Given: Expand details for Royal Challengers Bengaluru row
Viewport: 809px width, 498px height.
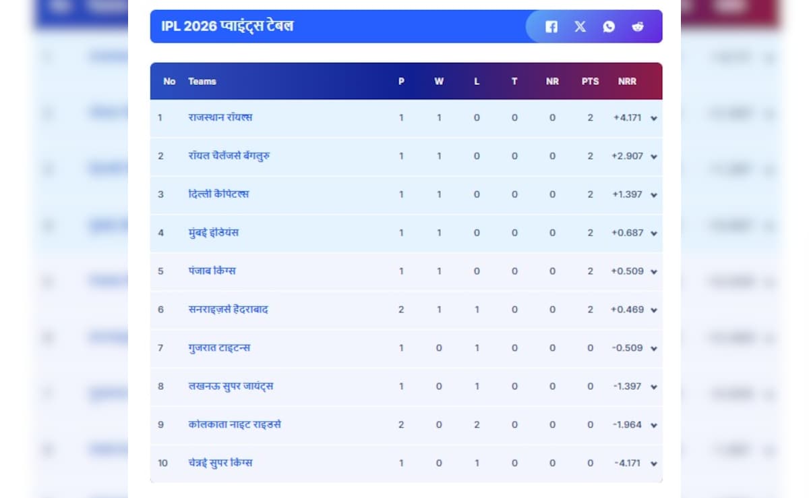Looking at the screenshot, I should pos(652,156).
